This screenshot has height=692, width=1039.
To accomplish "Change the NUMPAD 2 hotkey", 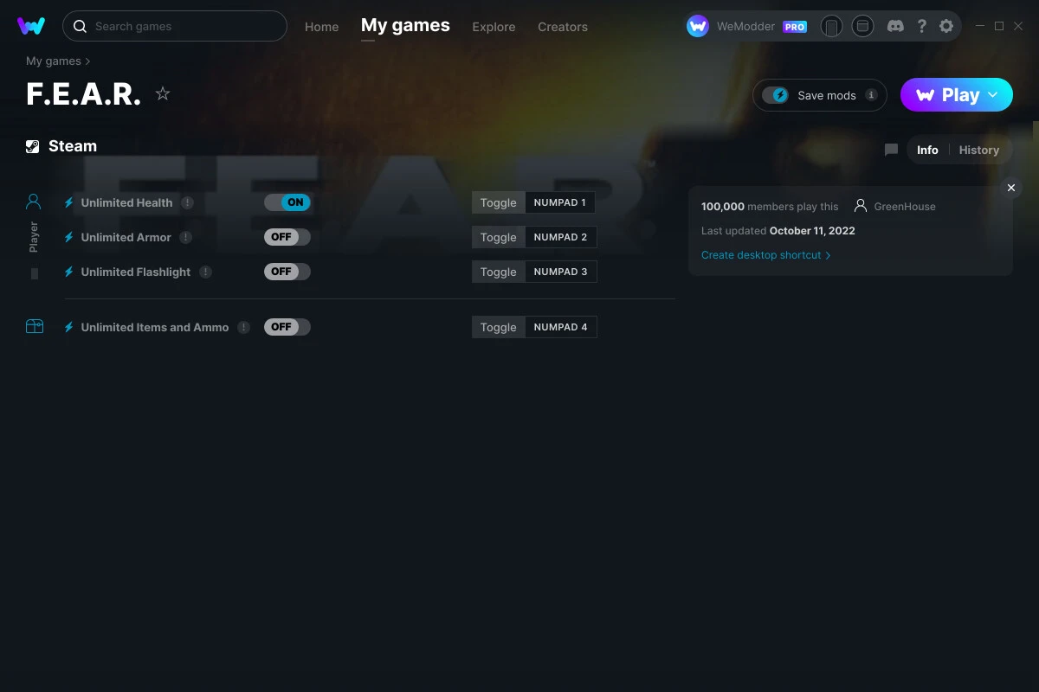I will point(561,237).
